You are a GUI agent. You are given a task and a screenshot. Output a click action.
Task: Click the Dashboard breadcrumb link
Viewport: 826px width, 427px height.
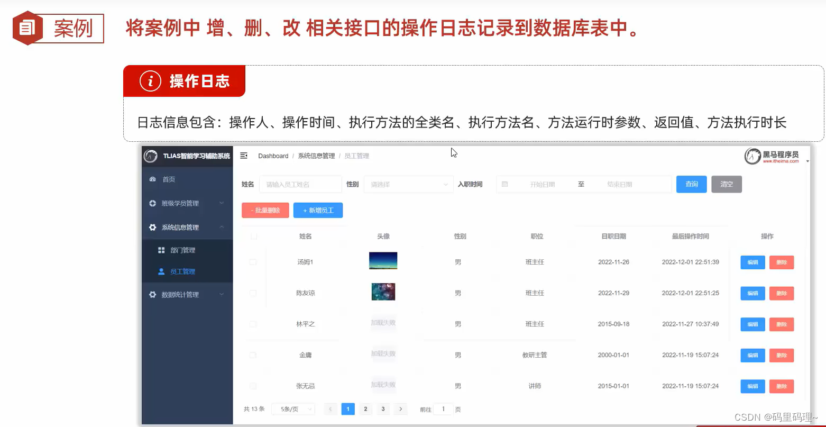click(x=273, y=156)
